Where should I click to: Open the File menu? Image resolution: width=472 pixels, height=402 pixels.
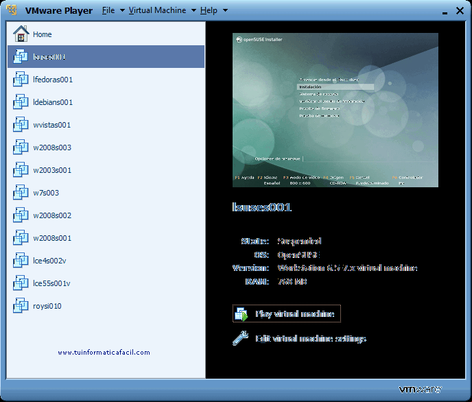(x=108, y=10)
